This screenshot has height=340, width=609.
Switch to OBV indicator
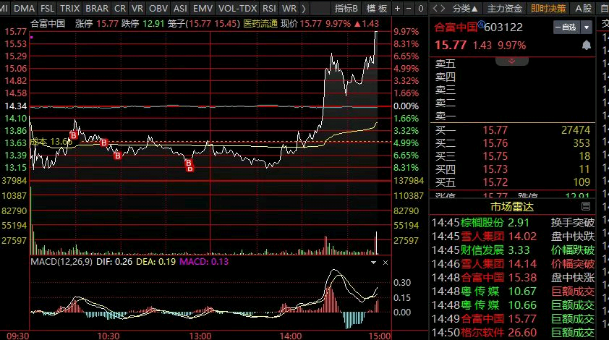[158, 8]
